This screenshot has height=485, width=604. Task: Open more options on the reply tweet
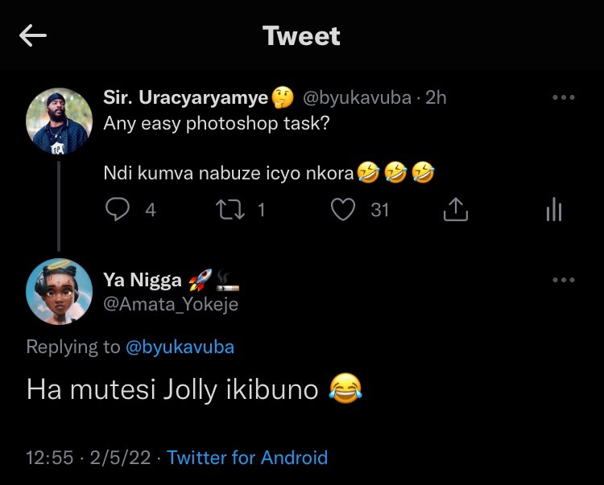point(563,281)
